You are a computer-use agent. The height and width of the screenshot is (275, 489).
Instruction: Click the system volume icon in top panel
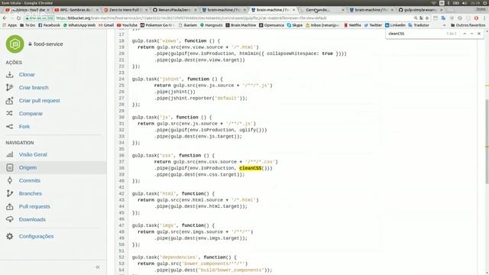(x=464, y=3)
